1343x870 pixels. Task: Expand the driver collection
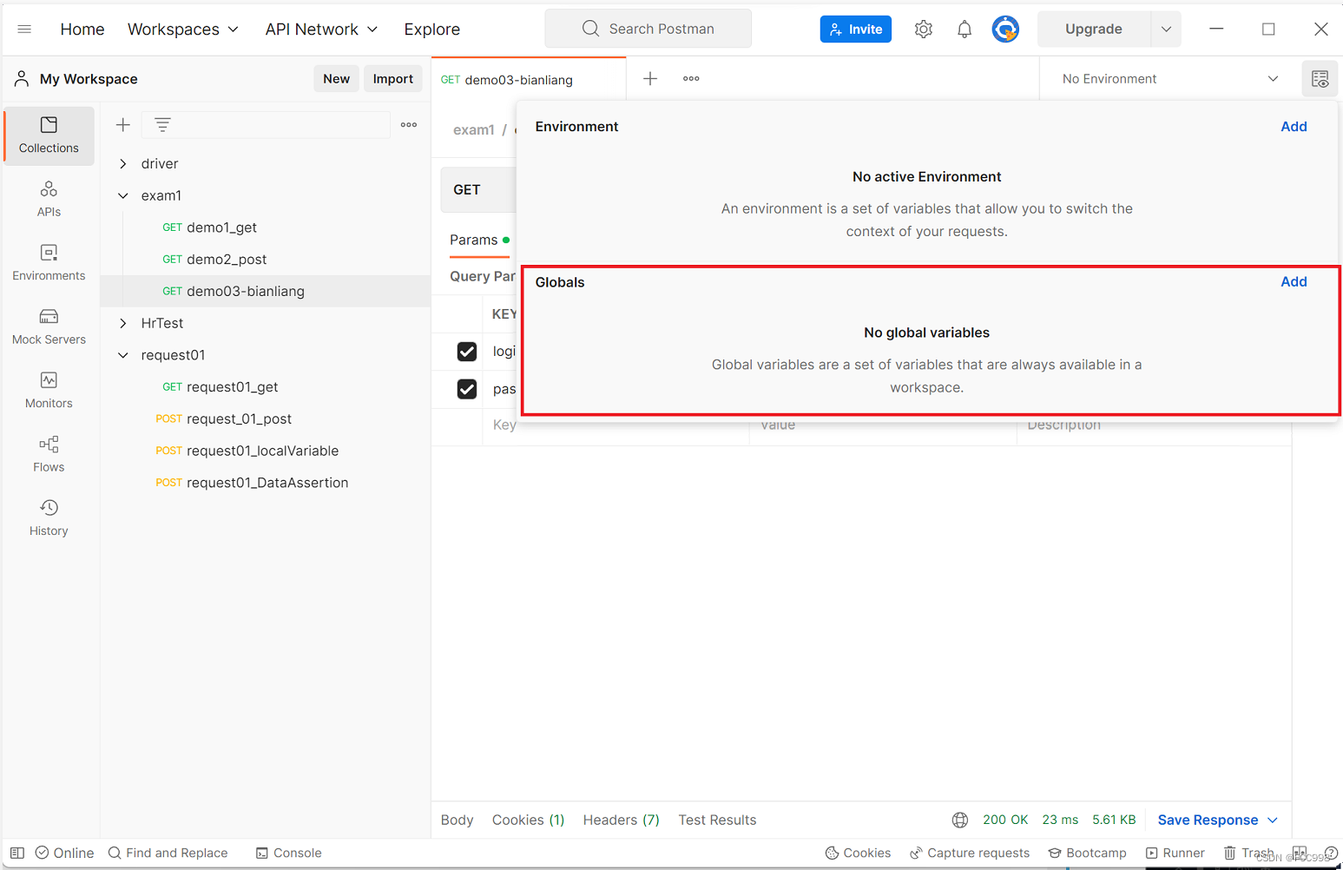click(x=123, y=164)
